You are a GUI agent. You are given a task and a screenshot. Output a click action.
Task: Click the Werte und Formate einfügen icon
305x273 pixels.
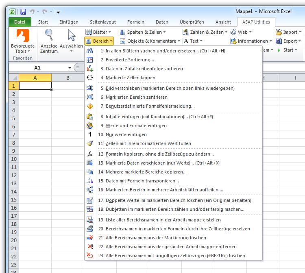click(90, 126)
